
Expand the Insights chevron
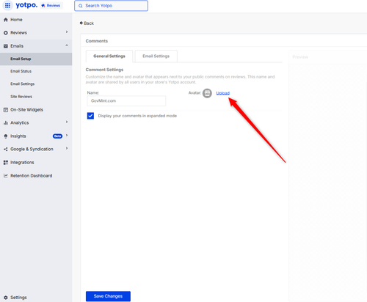(x=67, y=135)
